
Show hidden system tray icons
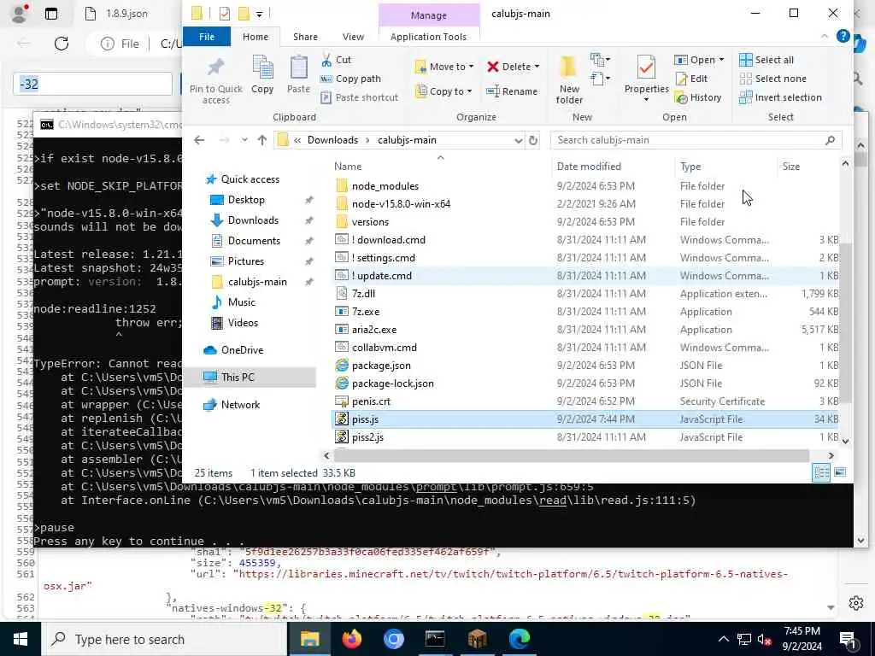pyautogui.click(x=723, y=639)
